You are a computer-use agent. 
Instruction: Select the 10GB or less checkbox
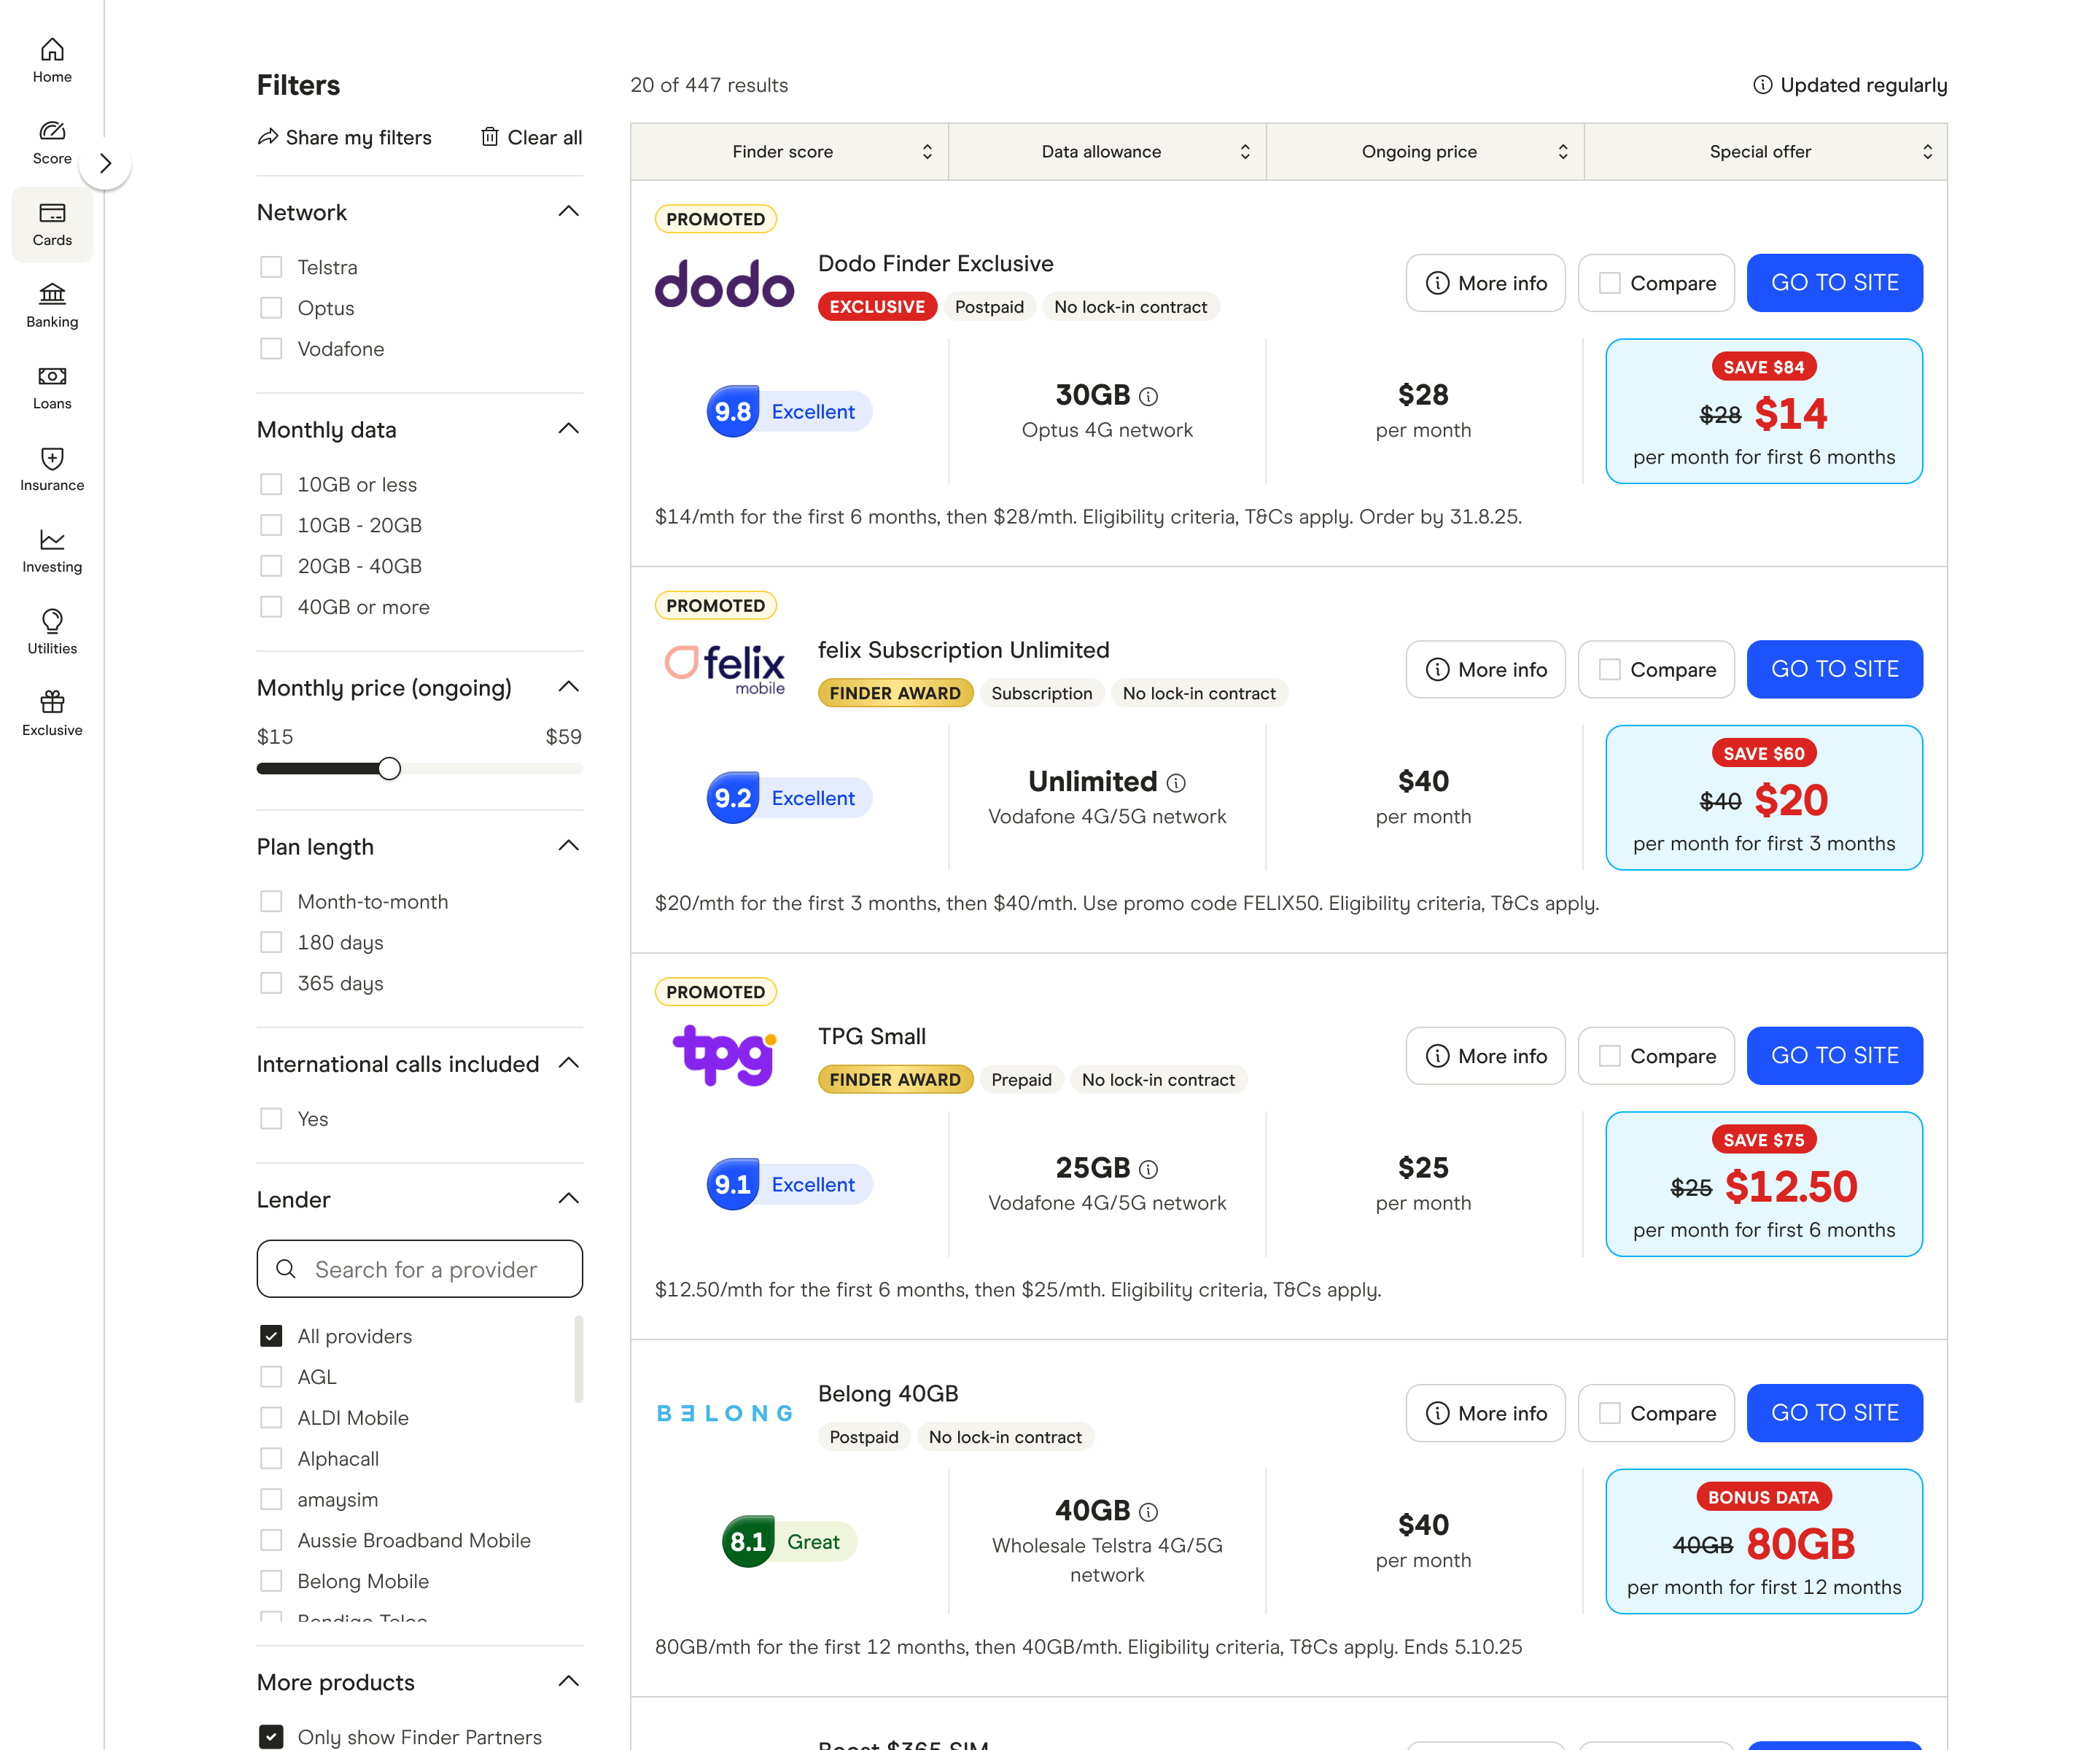point(271,484)
